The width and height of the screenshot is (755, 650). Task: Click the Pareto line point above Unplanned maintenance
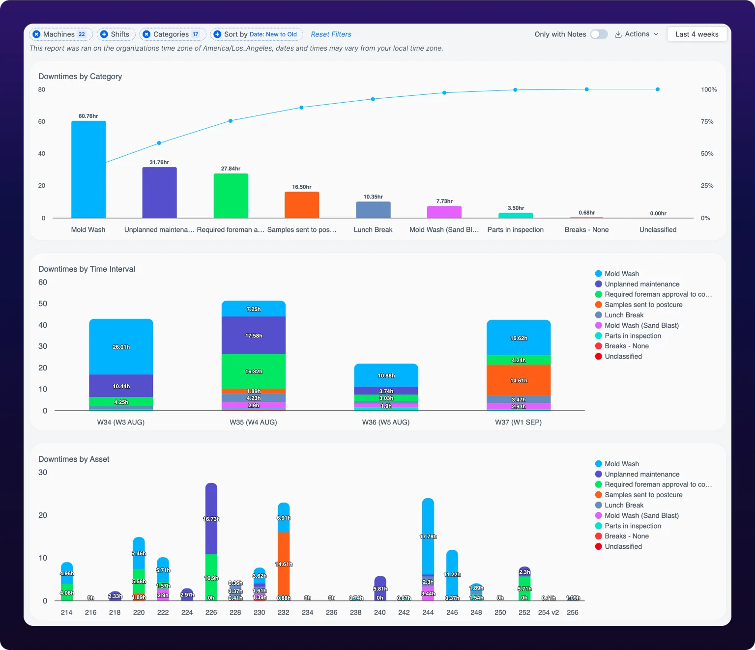[159, 143]
